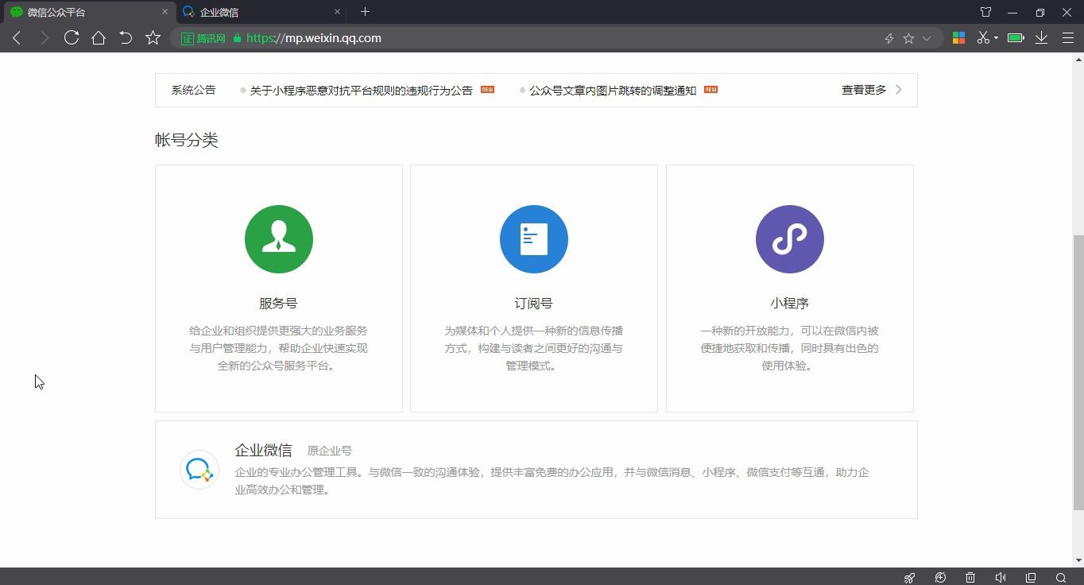This screenshot has width=1084, height=585.
Task: Click the 系统公告 label
Action: 193,90
